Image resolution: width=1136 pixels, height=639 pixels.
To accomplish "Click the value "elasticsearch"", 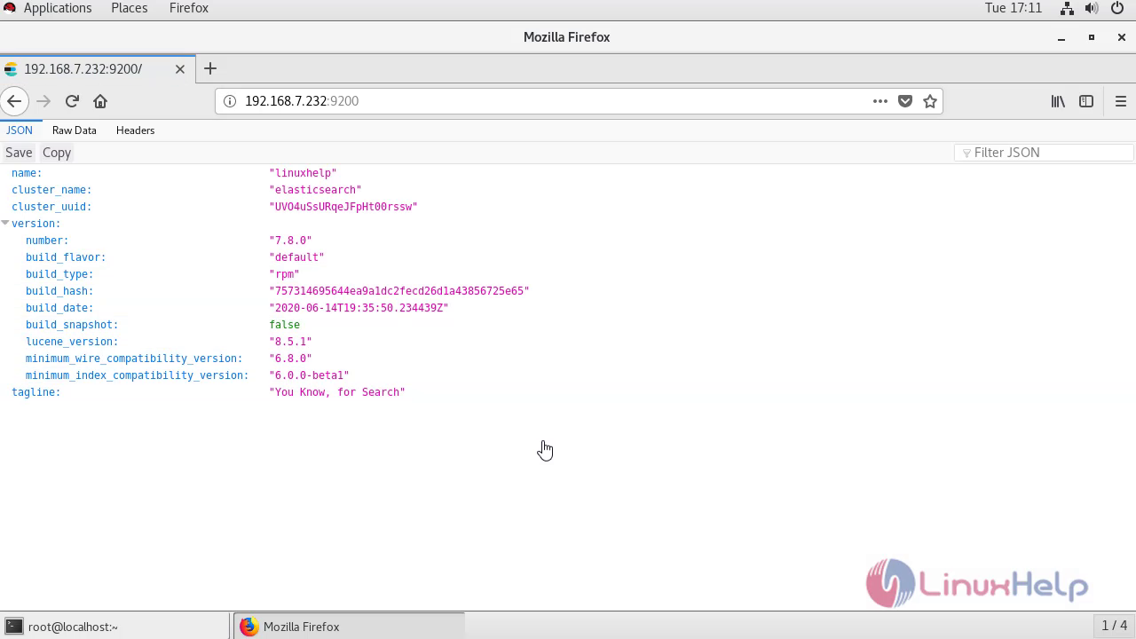I will pos(316,190).
